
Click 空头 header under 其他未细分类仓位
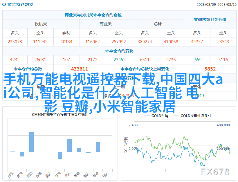point(223,33)
